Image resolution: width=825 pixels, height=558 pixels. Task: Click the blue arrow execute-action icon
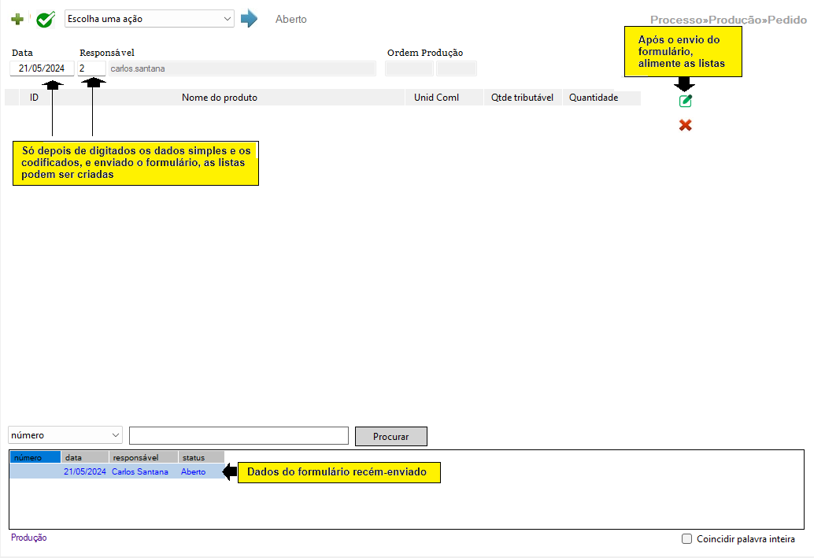pos(249,19)
